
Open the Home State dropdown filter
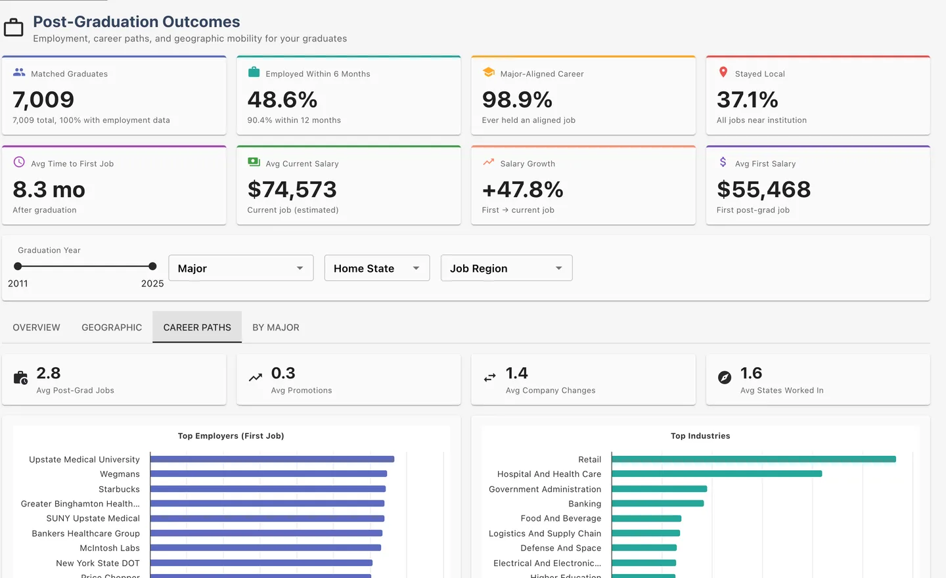pyautogui.click(x=377, y=268)
